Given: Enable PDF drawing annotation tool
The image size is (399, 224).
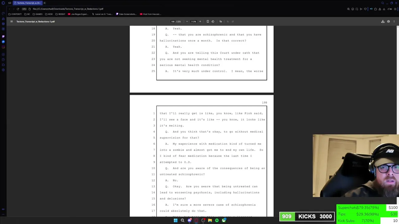Looking at the screenshot, I should pyautogui.click(x=220, y=21).
